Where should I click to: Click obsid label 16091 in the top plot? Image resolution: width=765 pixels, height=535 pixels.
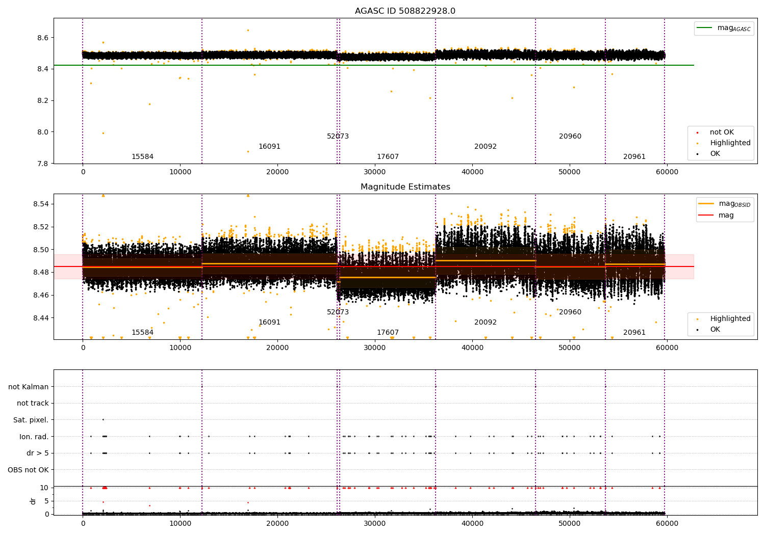[x=269, y=147]
